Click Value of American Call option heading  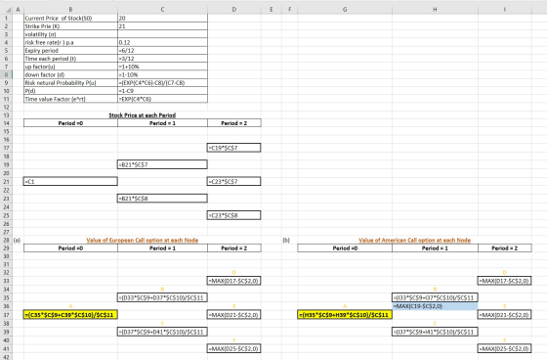(414, 240)
